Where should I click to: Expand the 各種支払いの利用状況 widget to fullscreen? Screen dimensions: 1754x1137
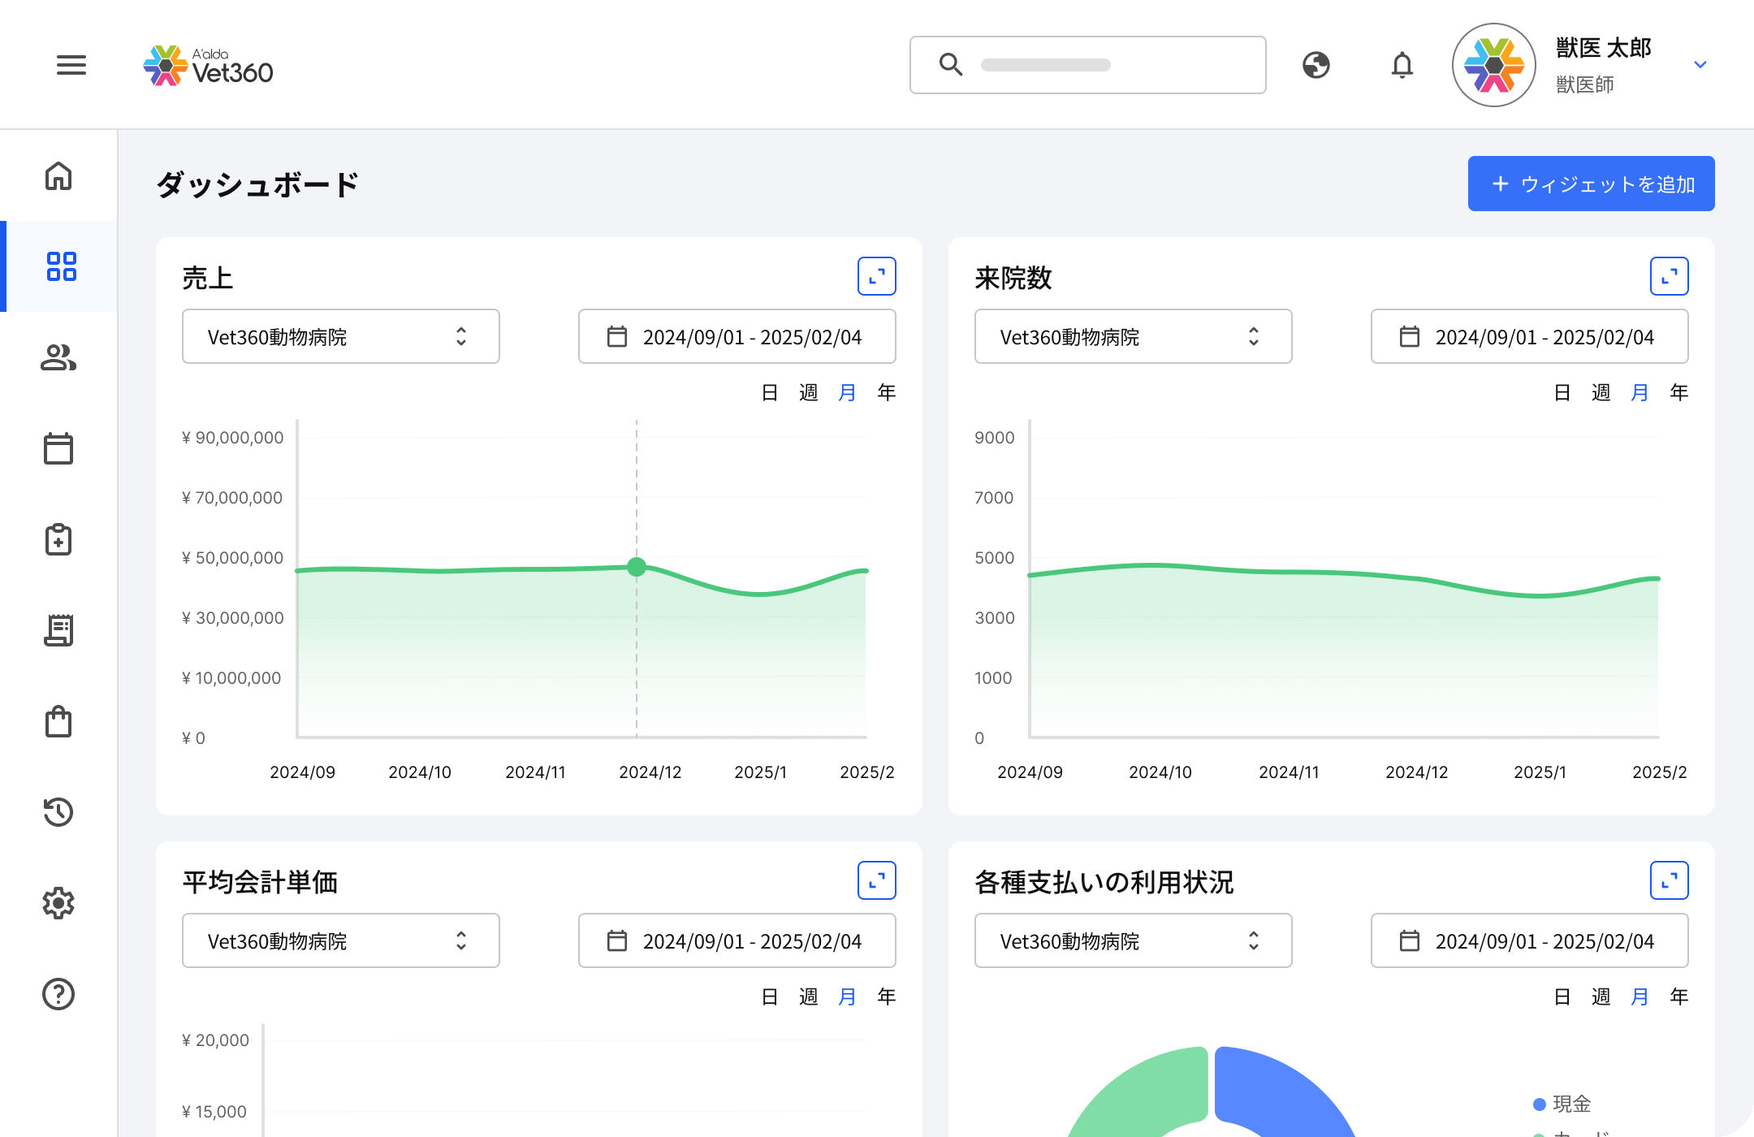pos(1670,880)
